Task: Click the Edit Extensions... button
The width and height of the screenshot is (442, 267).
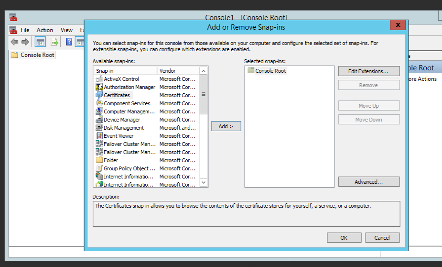Action: click(x=368, y=71)
